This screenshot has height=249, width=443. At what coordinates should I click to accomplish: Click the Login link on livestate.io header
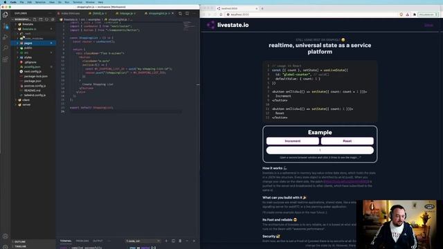click(x=428, y=25)
